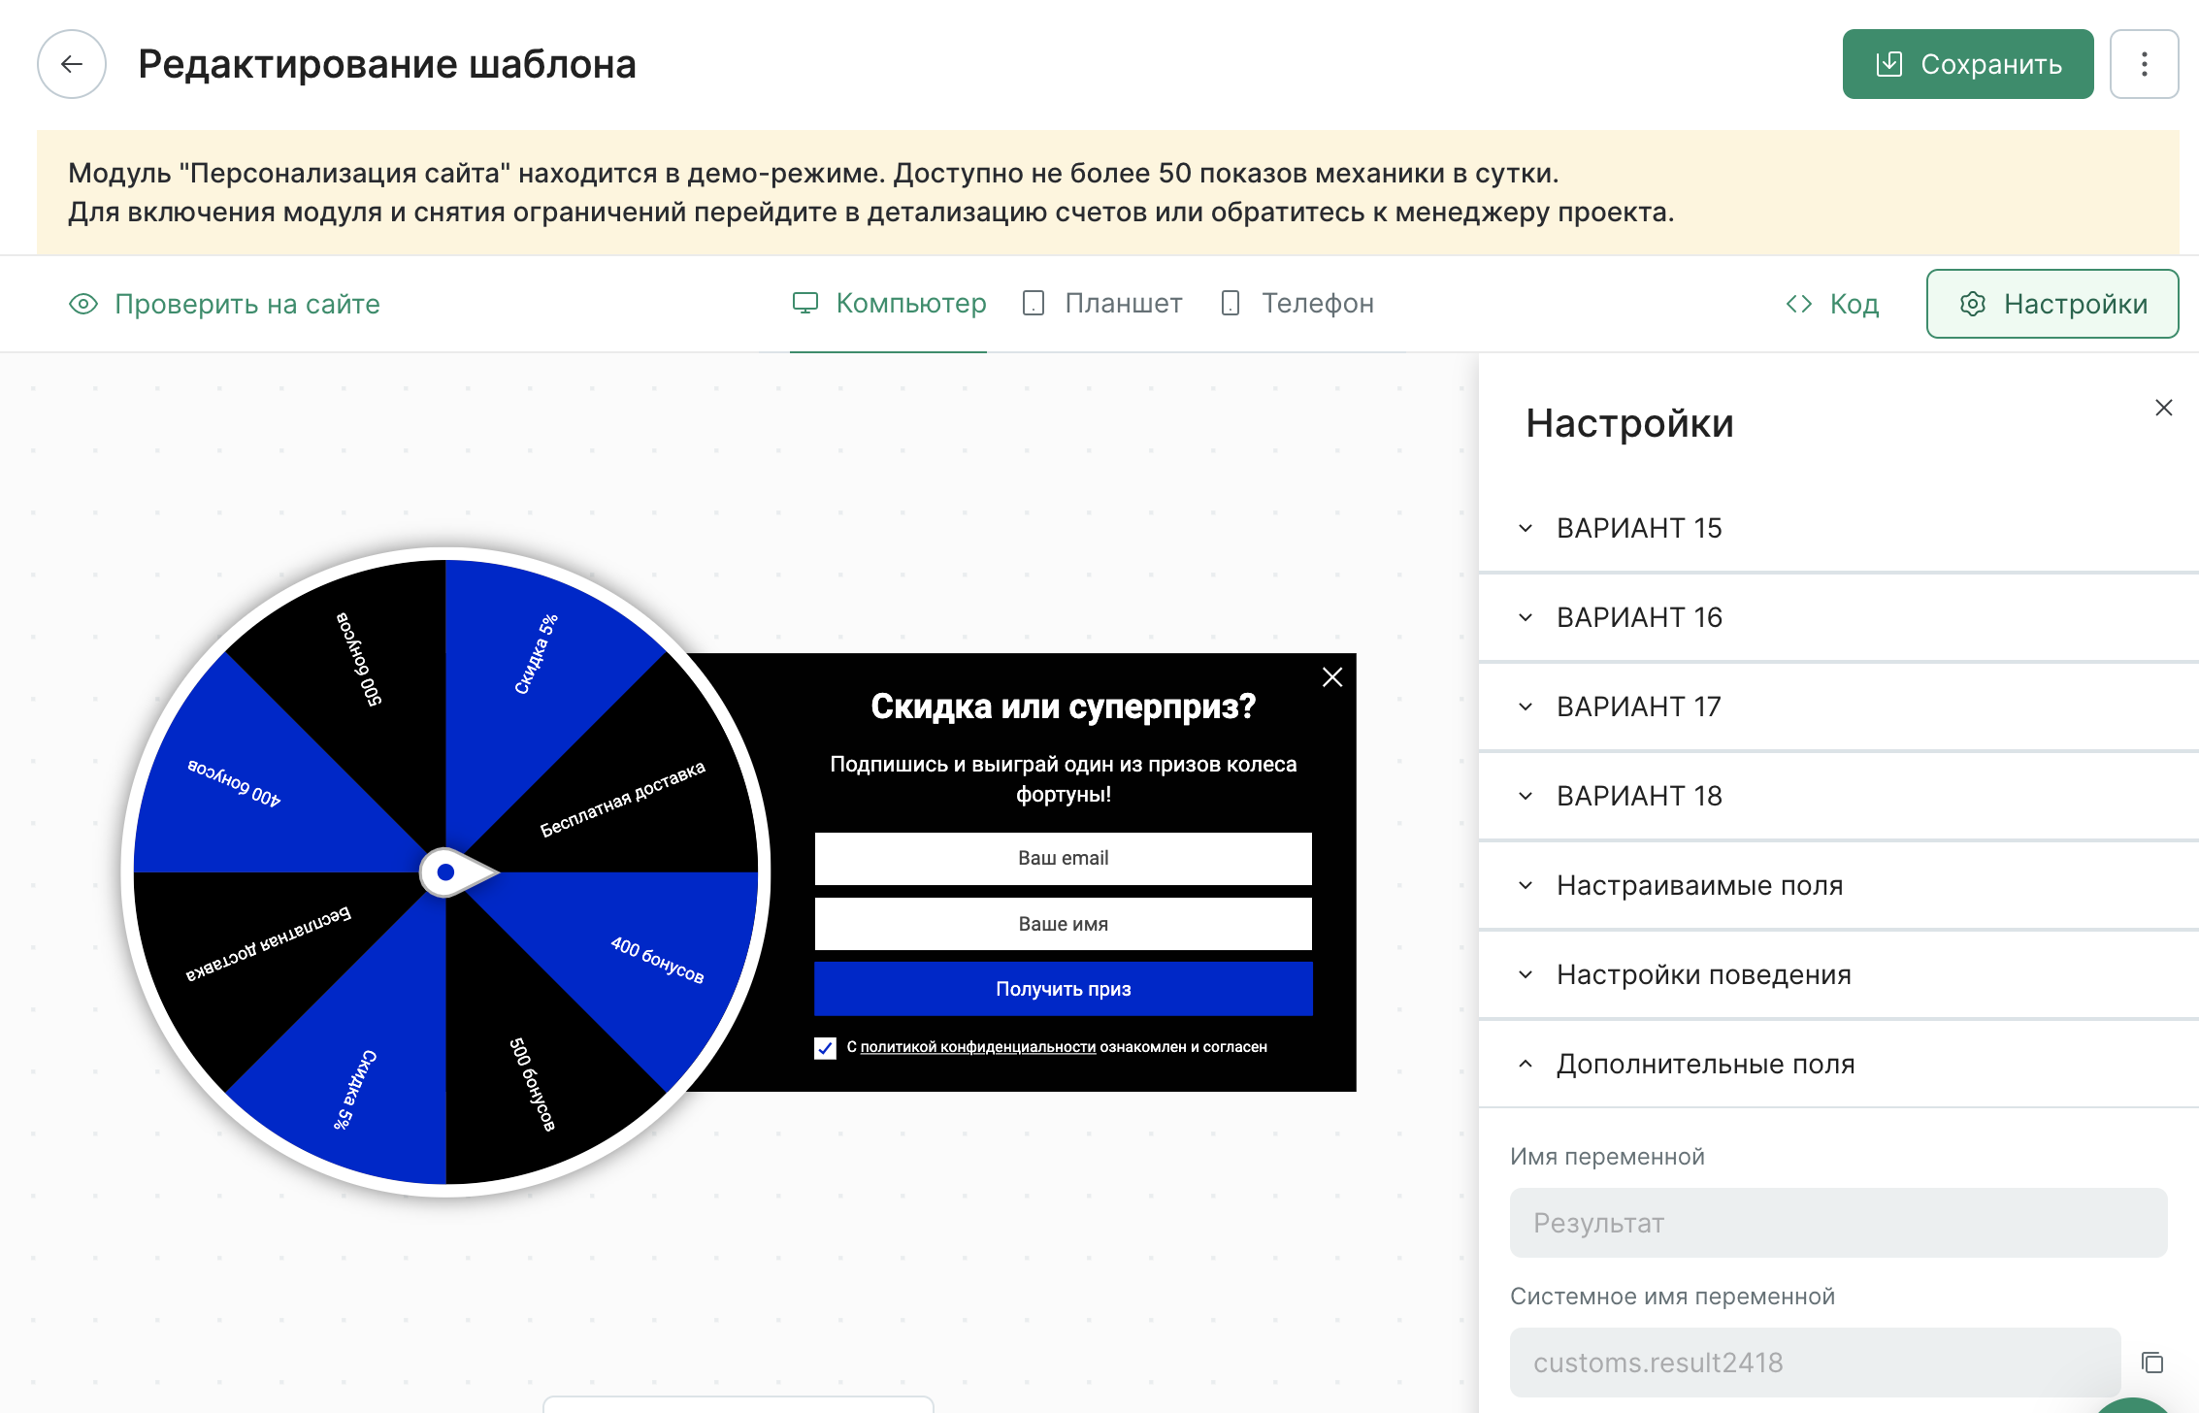Toggle the Настройки panel button
Viewport: 2199px width, 1413px height.
pos(2052,304)
